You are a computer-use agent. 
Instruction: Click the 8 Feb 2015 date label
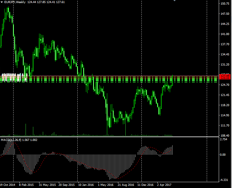tap(26, 185)
